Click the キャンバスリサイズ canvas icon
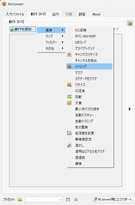 coord(69,54)
